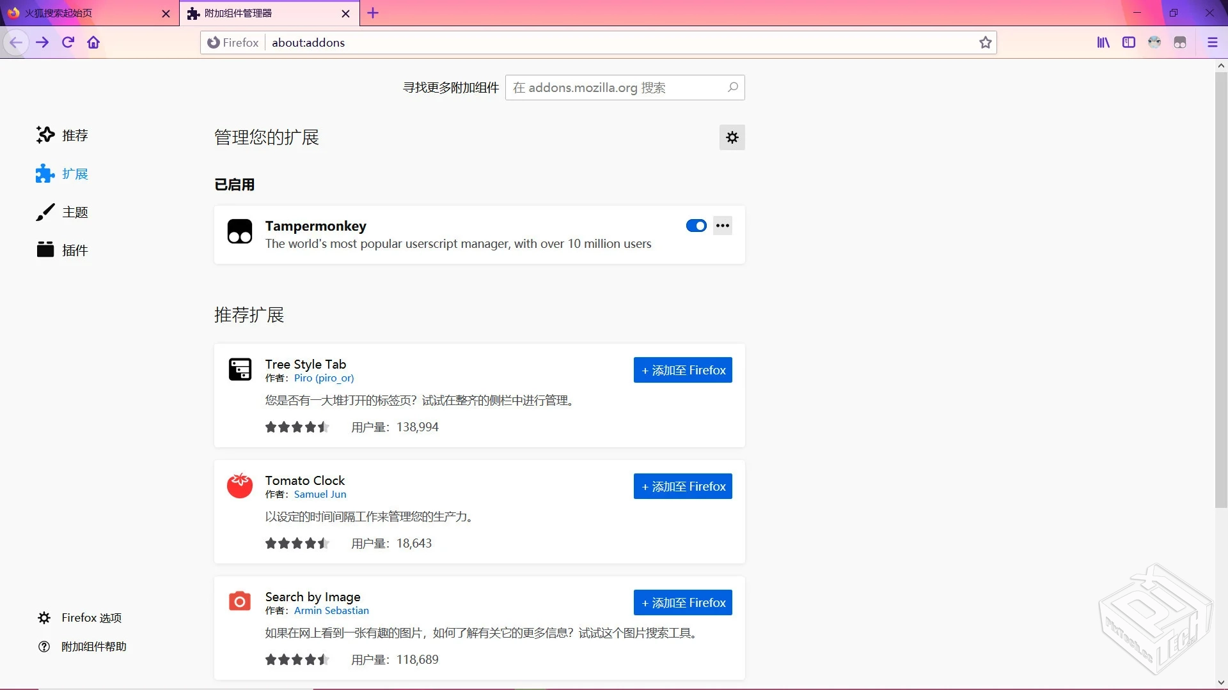This screenshot has width=1228, height=690.
Task: Open the extension tools gear menu
Action: 732,137
